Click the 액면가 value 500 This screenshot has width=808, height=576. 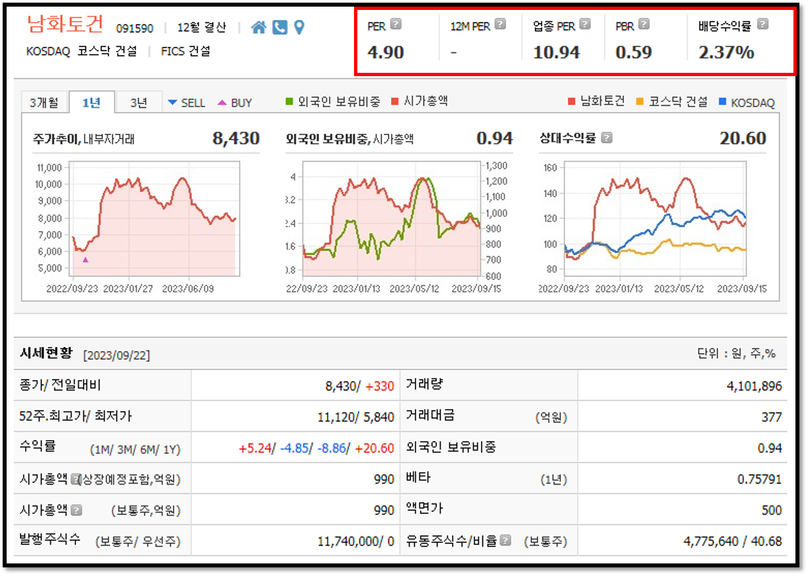pos(772,510)
